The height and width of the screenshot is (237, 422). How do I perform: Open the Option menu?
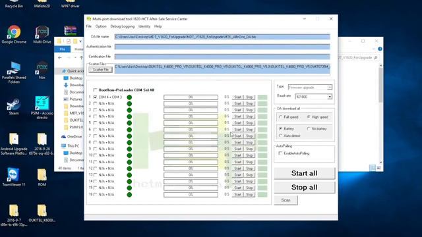[x=101, y=26]
